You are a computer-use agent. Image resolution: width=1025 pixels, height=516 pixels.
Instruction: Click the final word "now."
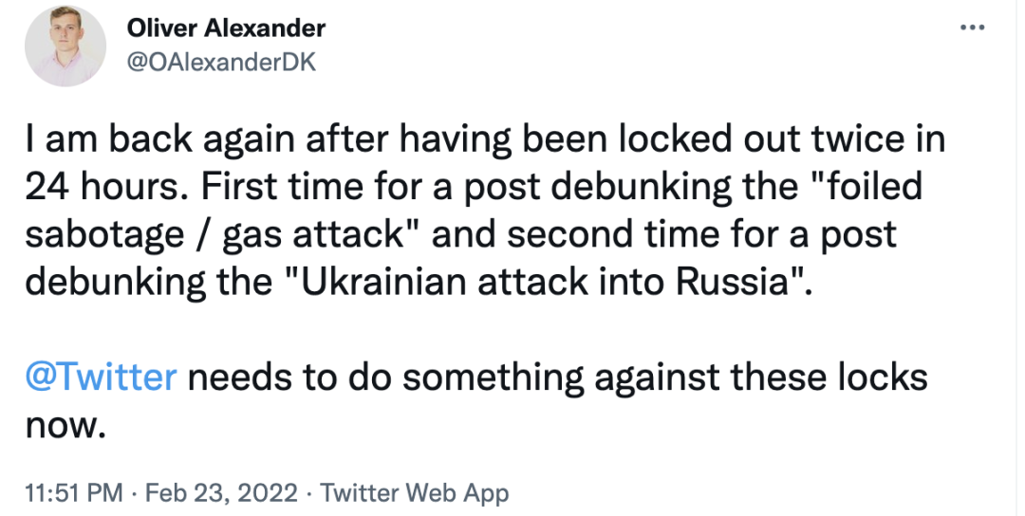(x=63, y=426)
